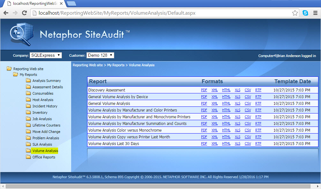Open a new browser tab
The image size is (321, 189).
71,4
